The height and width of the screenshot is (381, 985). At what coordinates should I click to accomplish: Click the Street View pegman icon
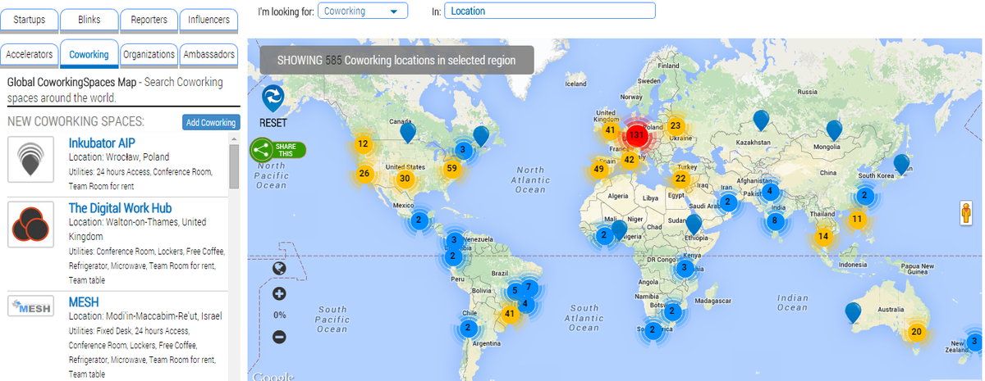coord(966,214)
